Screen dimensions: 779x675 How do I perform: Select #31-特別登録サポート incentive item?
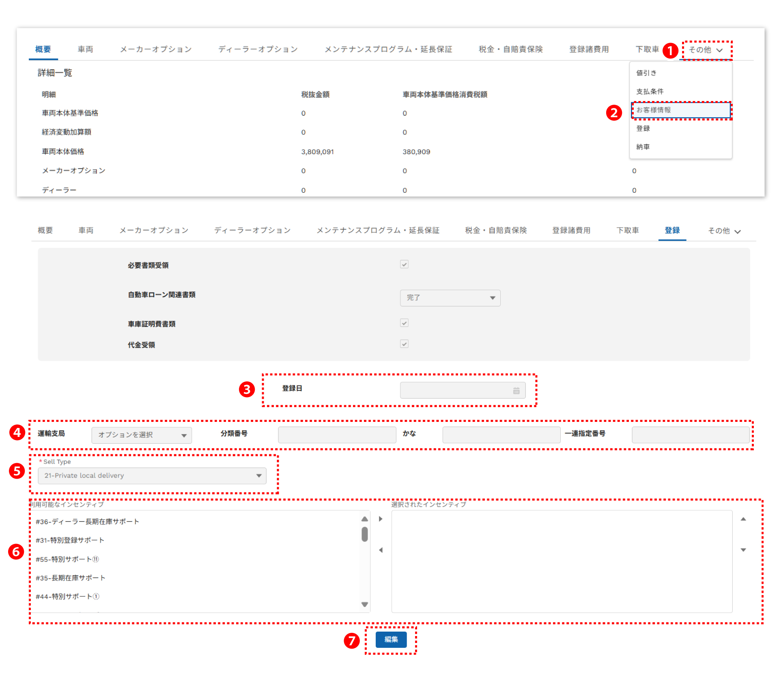coord(70,540)
